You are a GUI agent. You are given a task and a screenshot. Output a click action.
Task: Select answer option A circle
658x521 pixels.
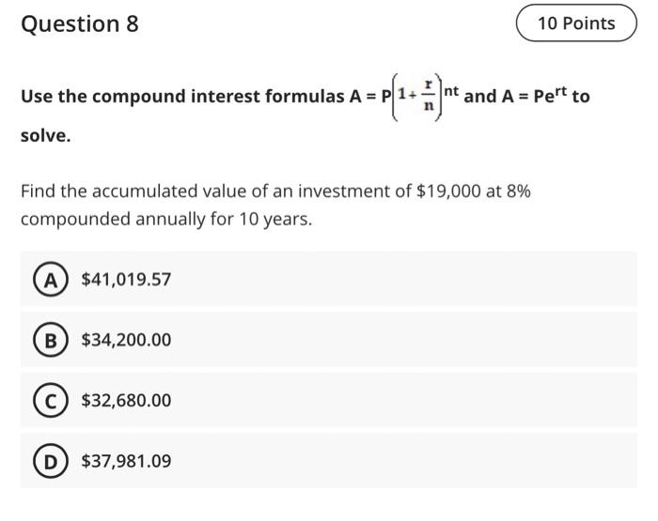coord(51,279)
